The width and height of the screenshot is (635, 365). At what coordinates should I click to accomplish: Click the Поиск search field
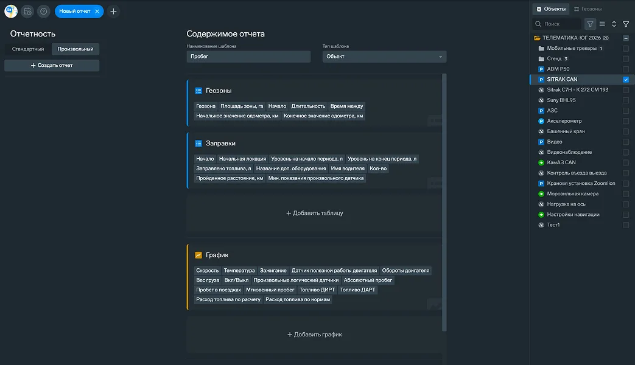coord(557,24)
